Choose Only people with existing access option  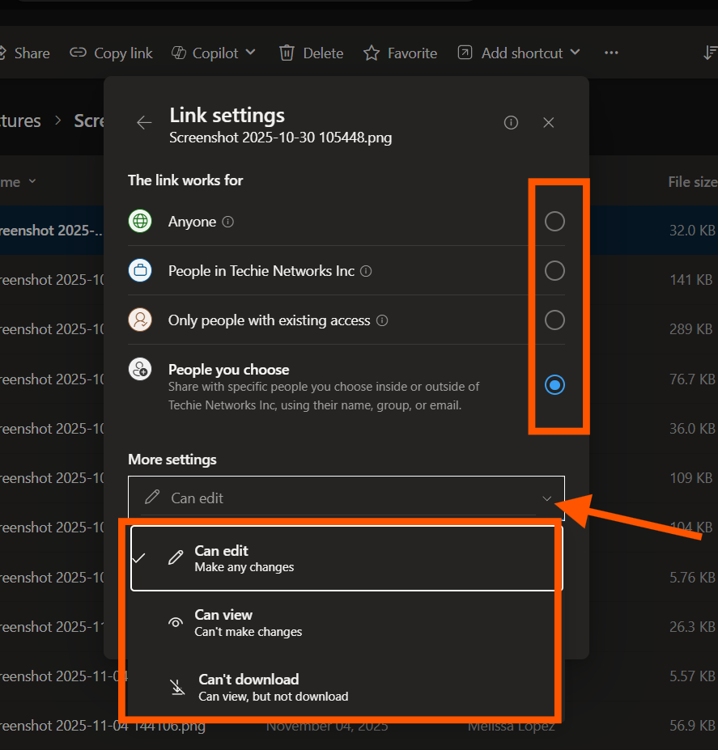click(x=554, y=320)
